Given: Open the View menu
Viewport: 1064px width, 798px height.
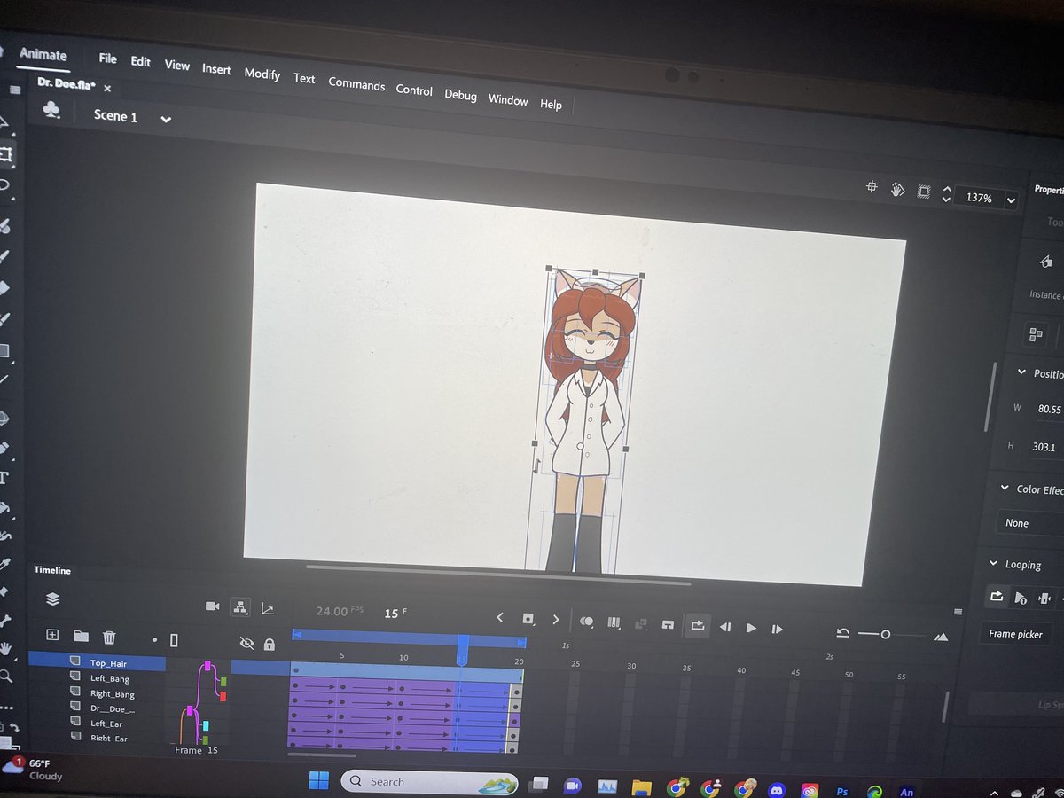Looking at the screenshot, I should coord(176,65).
